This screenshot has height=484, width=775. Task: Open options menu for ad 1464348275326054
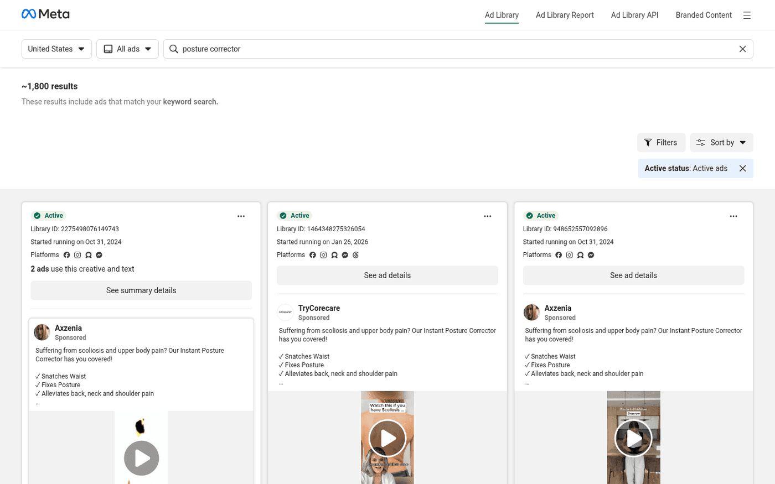pos(487,216)
